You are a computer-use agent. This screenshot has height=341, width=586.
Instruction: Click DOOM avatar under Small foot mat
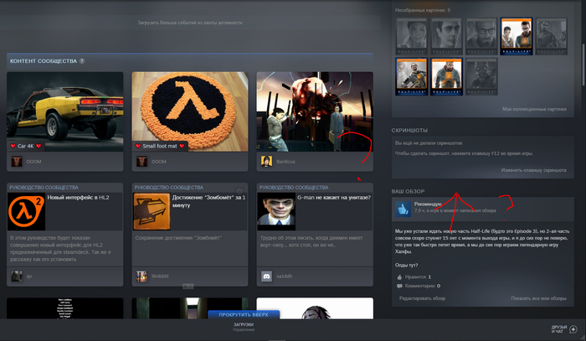pos(141,162)
